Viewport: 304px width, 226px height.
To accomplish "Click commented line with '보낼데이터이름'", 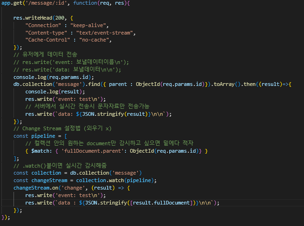I will coord(71,62).
